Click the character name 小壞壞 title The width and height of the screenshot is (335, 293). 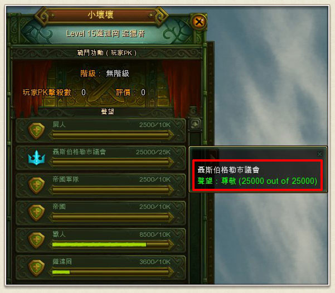(100, 15)
